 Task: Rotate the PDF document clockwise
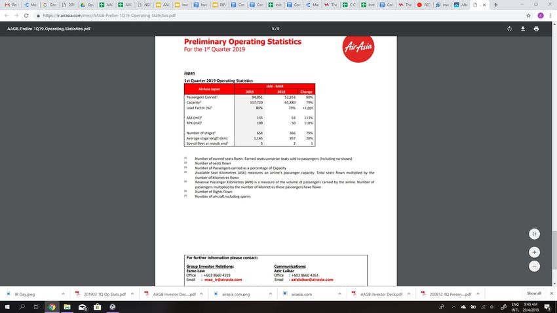click(509, 29)
